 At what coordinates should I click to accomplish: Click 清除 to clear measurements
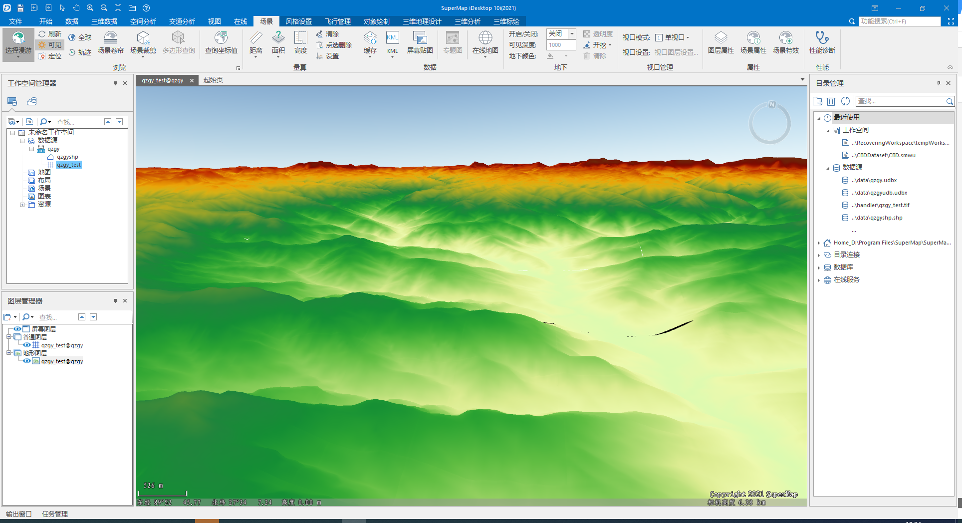click(327, 34)
